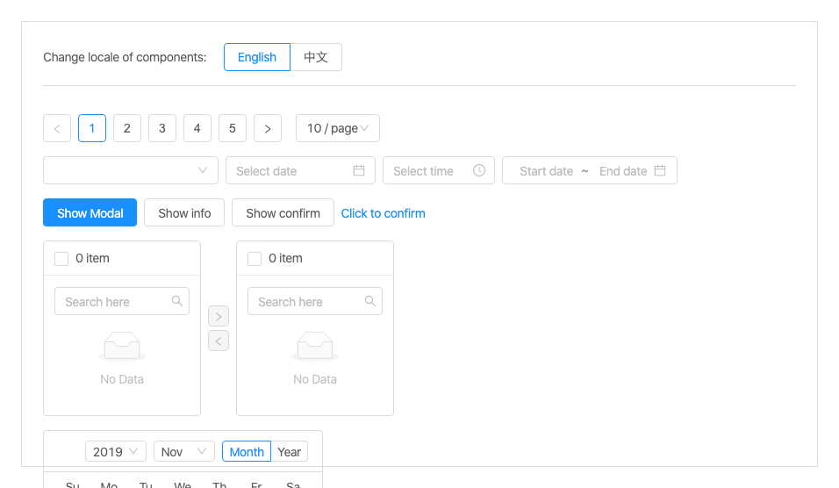The width and height of the screenshot is (839, 488).
Task: Click the Show Modal button
Action: pyautogui.click(x=90, y=212)
